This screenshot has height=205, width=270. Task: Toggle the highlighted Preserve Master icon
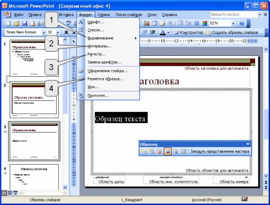[167, 152]
